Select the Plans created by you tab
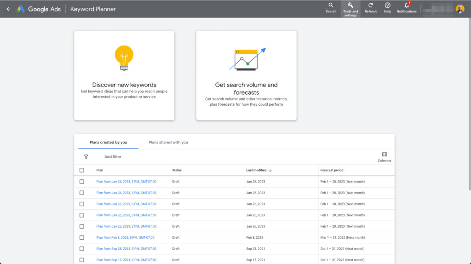The height and width of the screenshot is (264, 471). [x=108, y=143]
